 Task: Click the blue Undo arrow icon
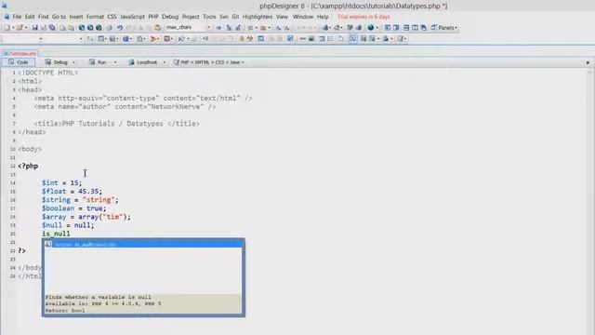pos(120,27)
